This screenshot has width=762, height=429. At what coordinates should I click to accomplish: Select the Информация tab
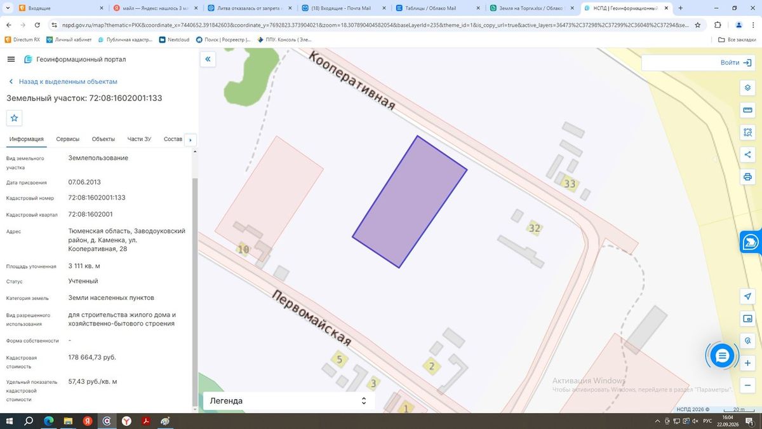[26, 139]
